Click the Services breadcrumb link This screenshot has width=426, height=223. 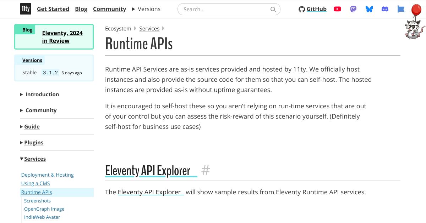pos(149,28)
